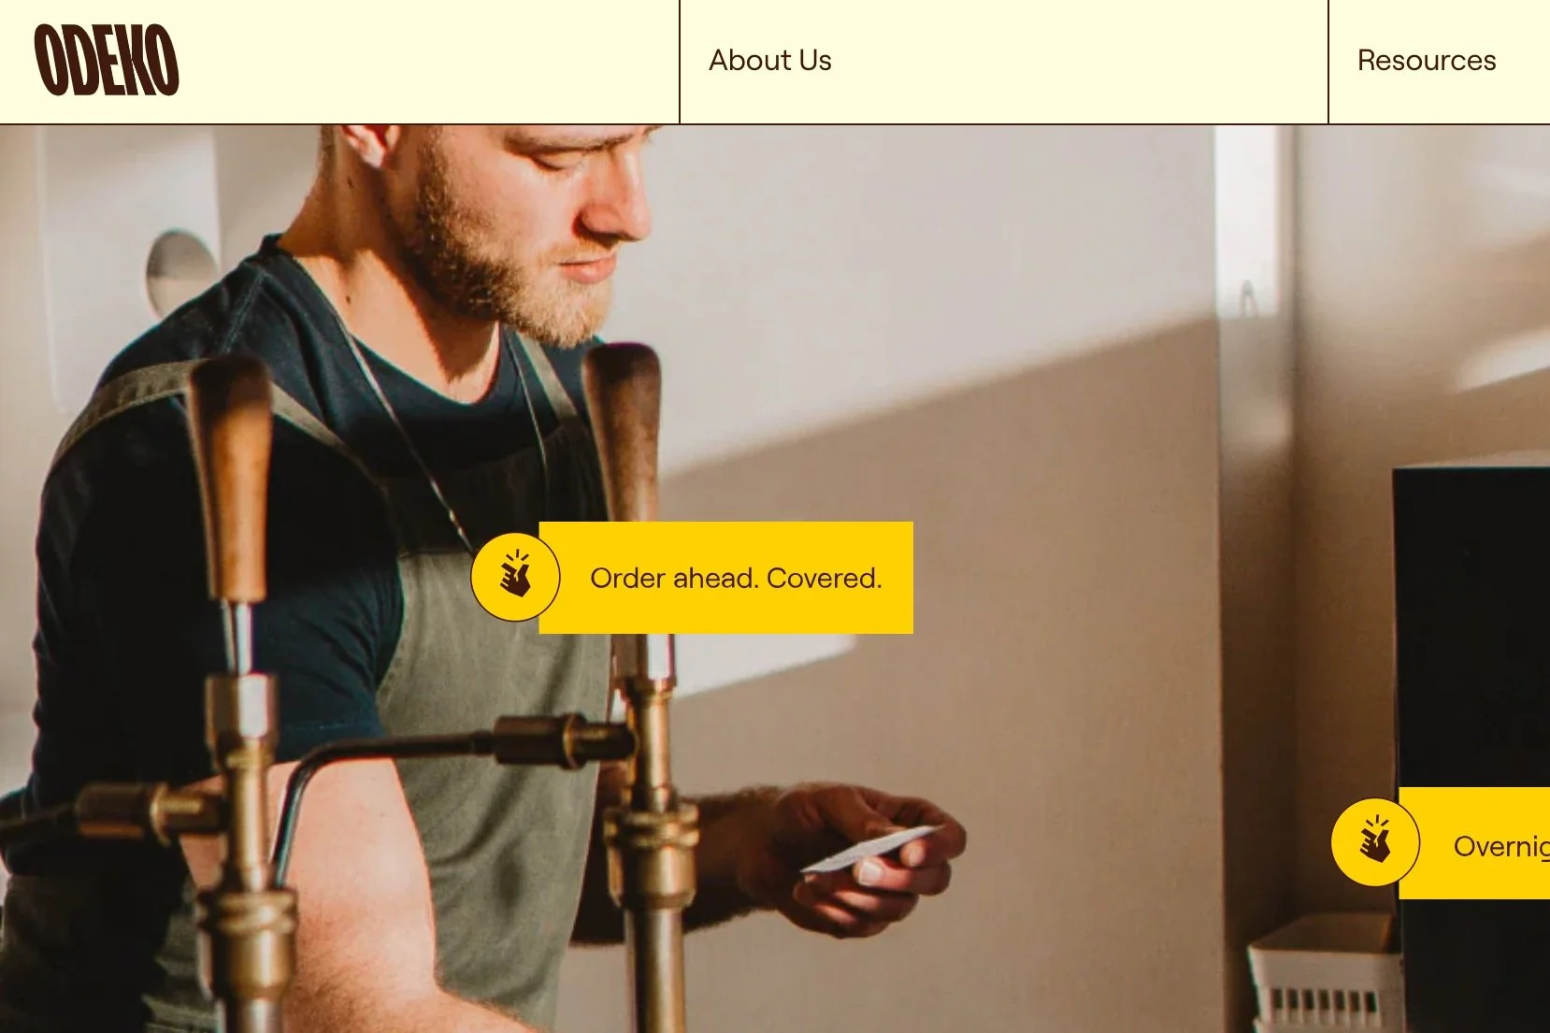Click snapping-fingers icon beside Overnight tag
The height and width of the screenshot is (1033, 1550).
click(1375, 842)
